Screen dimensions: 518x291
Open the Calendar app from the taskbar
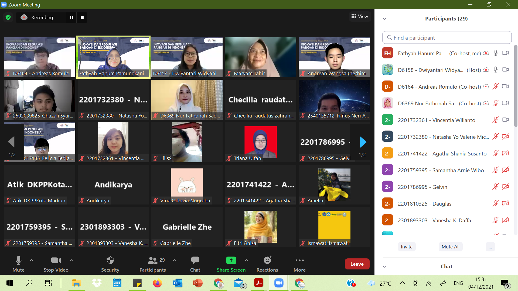coord(117,283)
